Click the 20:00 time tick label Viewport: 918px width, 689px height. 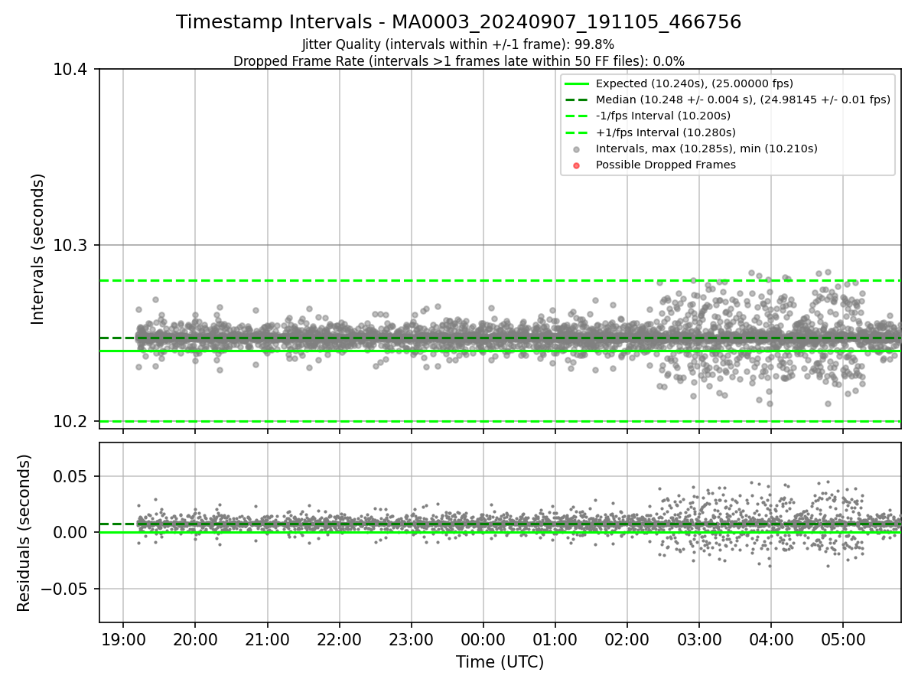(195, 639)
